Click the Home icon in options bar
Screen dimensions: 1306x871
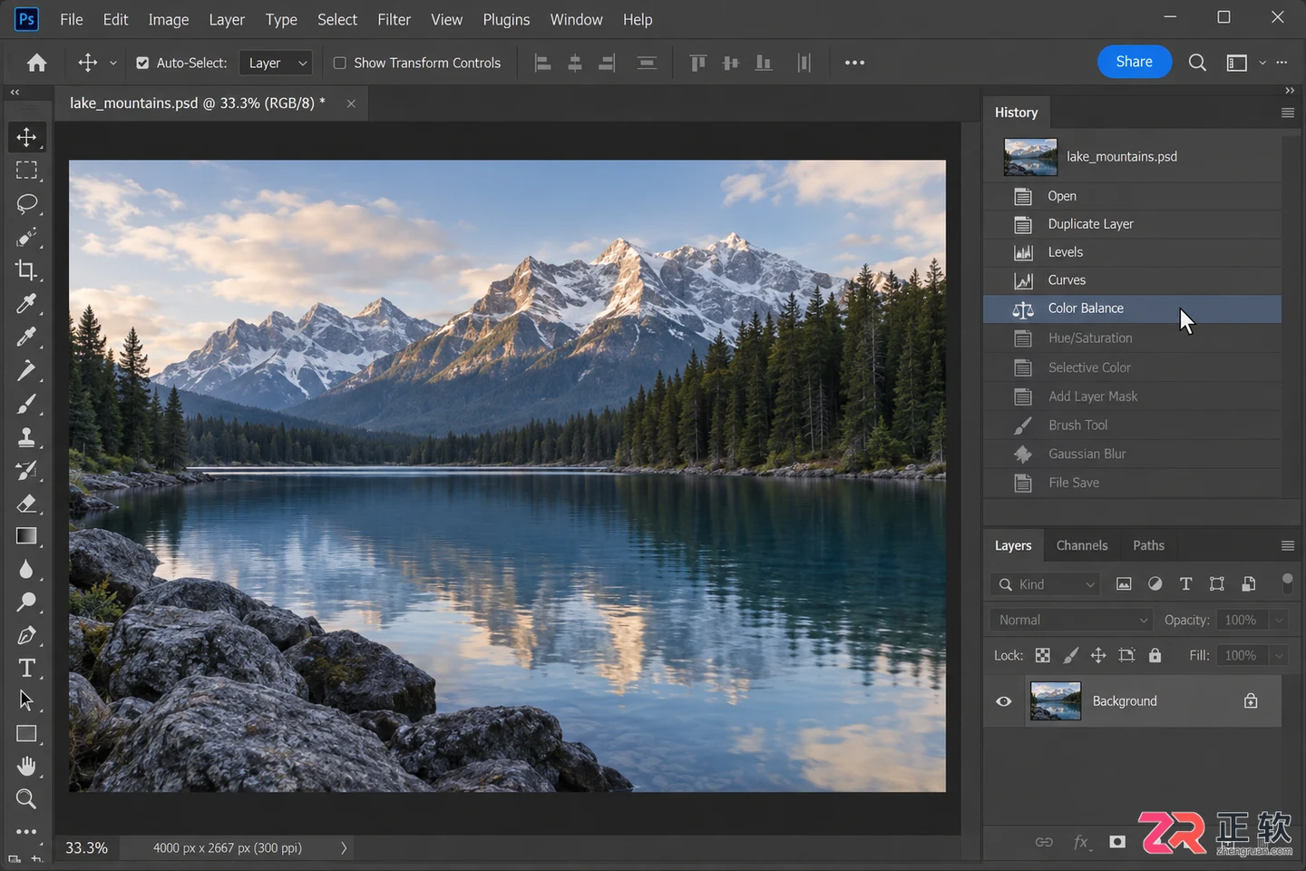point(37,63)
